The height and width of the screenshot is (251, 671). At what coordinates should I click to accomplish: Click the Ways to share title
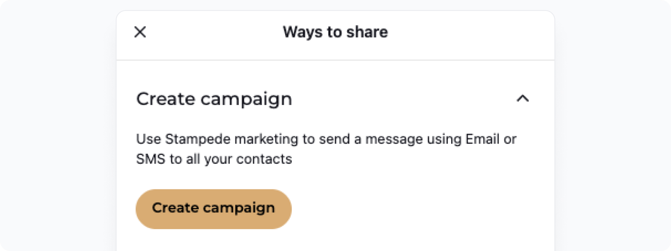(335, 32)
